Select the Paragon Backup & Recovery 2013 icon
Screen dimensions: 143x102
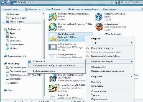(53, 27)
